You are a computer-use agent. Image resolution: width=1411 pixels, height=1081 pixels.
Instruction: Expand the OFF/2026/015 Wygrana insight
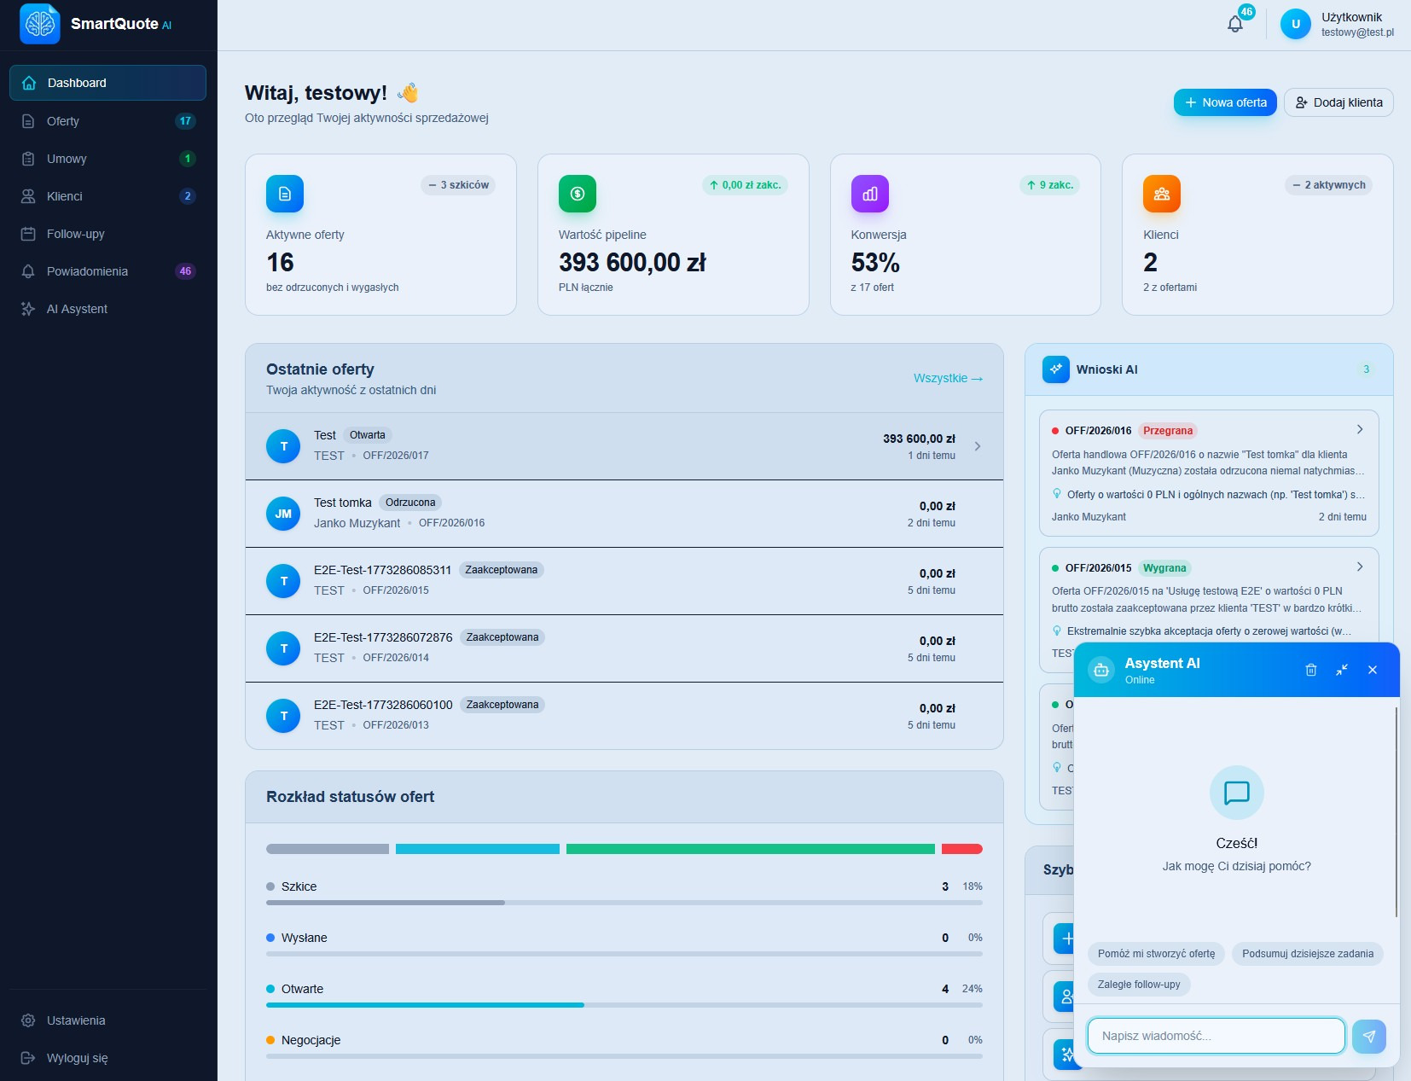point(1358,566)
